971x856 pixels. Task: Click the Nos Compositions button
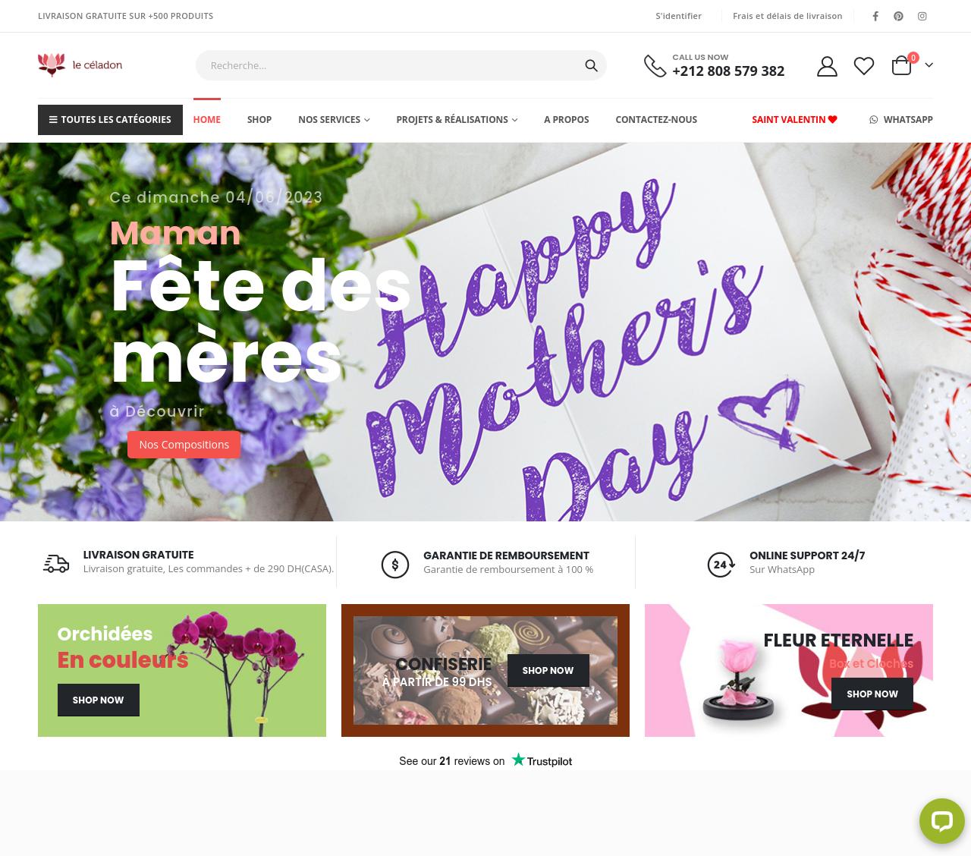click(184, 445)
